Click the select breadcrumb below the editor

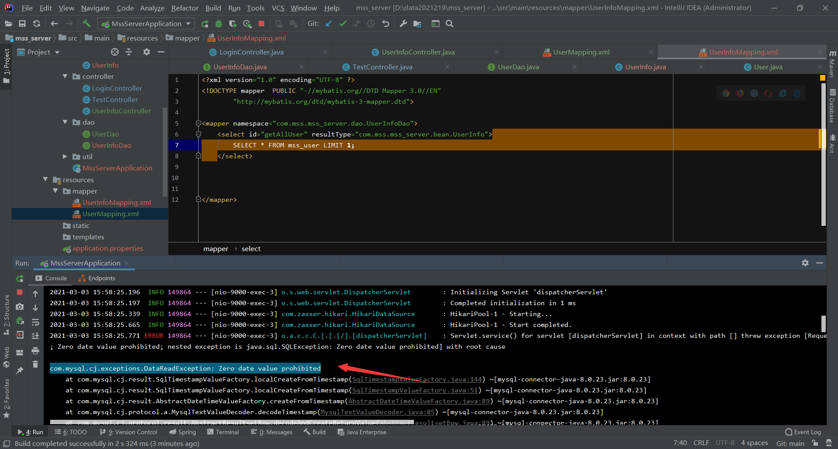(251, 248)
